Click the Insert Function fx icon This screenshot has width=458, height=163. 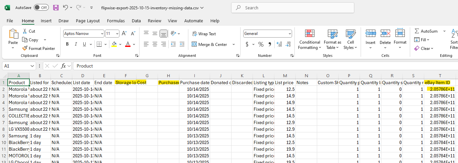coord(64,66)
